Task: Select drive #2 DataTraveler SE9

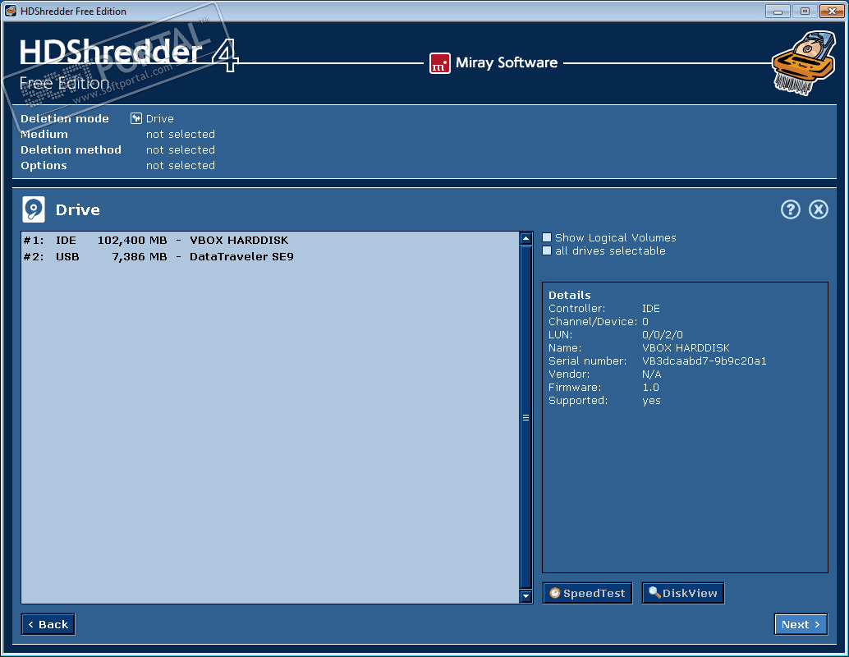Action: pyautogui.click(x=269, y=256)
